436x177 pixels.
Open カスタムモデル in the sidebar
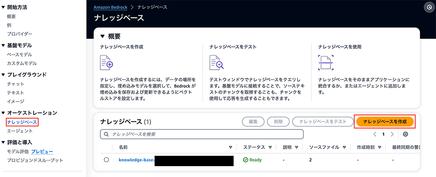(22, 63)
